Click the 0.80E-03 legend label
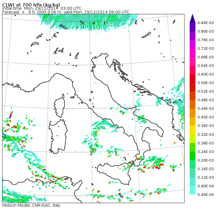This screenshot has height=209, width=217. 206,31
